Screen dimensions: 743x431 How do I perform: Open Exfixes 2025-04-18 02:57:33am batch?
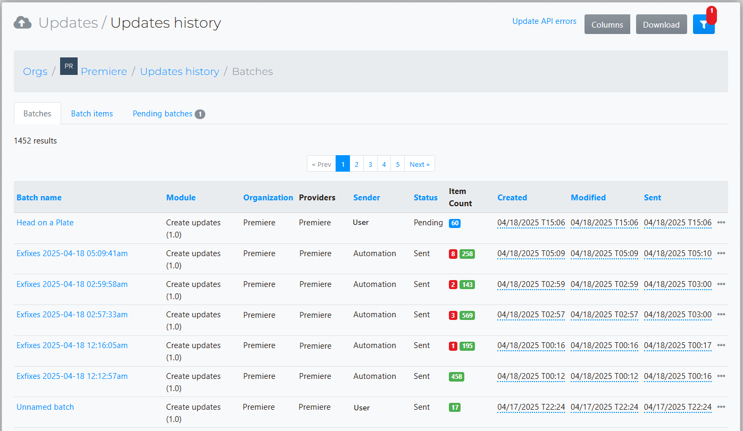click(72, 315)
